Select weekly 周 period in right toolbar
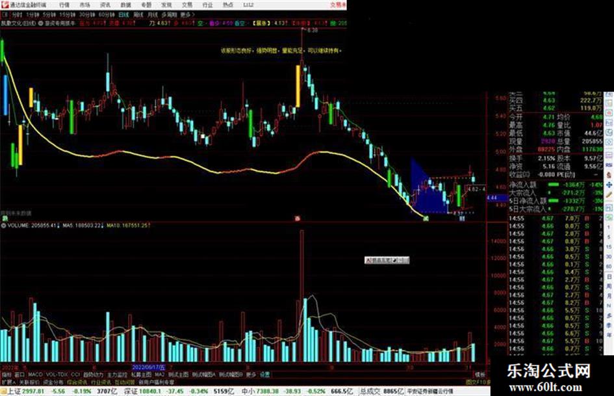The width and height of the screenshot is (614, 396). pyautogui.click(x=609, y=286)
